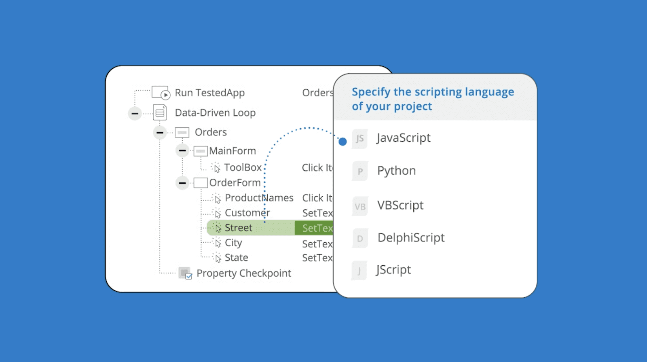
Task: Click the D DelphiScript icon
Action: [x=360, y=239]
